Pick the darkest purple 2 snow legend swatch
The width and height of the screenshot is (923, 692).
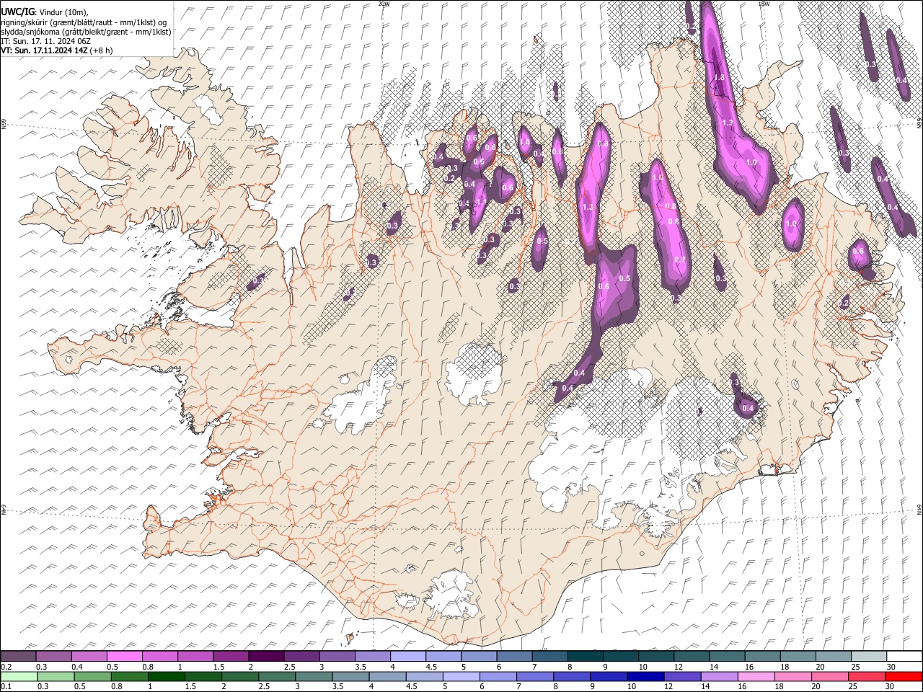tap(266, 657)
